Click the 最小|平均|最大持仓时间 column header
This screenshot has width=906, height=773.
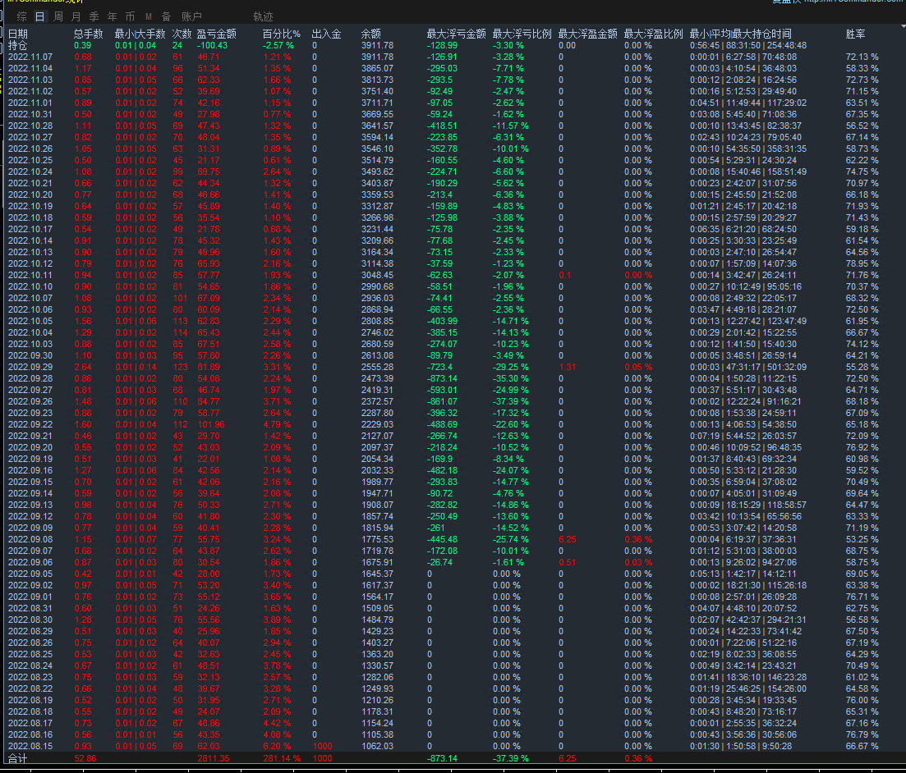coord(741,34)
